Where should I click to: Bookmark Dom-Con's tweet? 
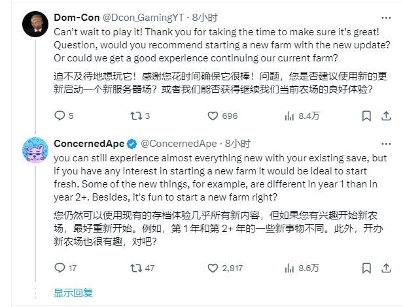[366, 116]
